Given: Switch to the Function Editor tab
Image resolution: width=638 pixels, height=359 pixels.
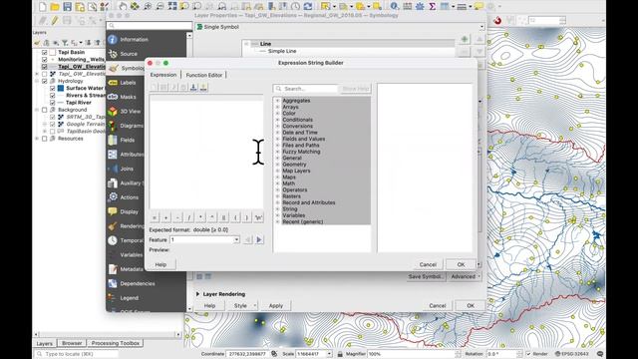Looking at the screenshot, I should point(203,75).
